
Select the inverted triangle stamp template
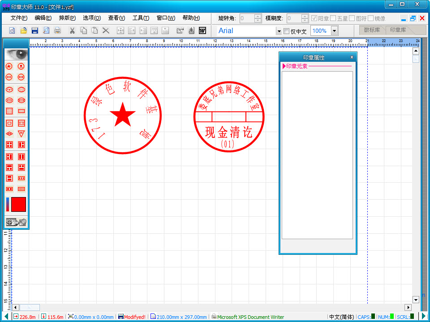click(21, 133)
